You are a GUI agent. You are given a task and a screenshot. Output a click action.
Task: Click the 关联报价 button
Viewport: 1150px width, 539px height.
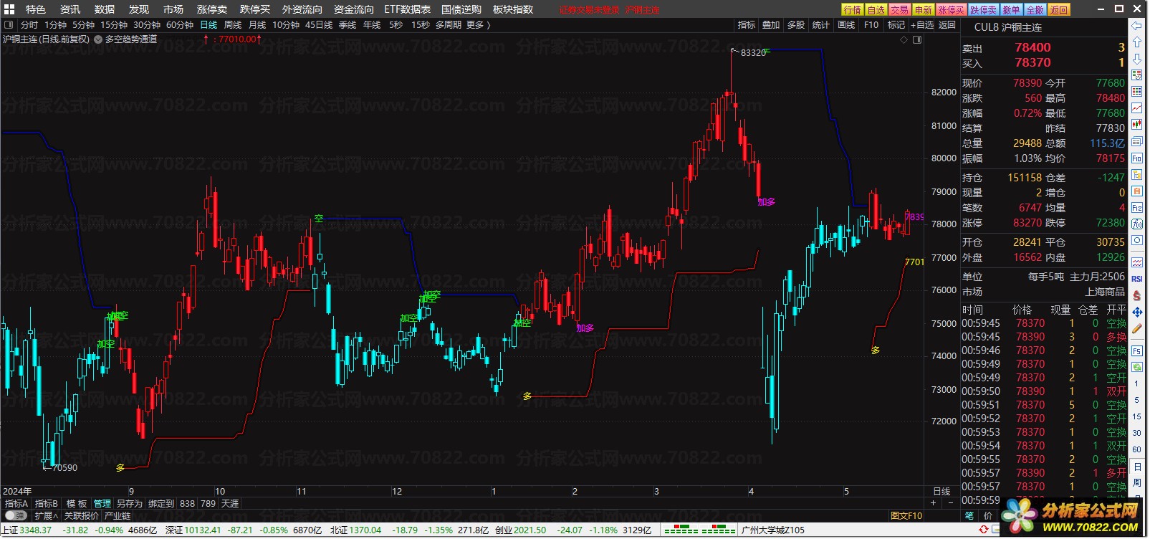tap(82, 515)
